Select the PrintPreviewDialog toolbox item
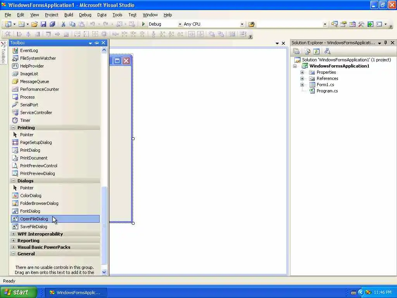The image size is (397, 298). pyautogui.click(x=55, y=173)
